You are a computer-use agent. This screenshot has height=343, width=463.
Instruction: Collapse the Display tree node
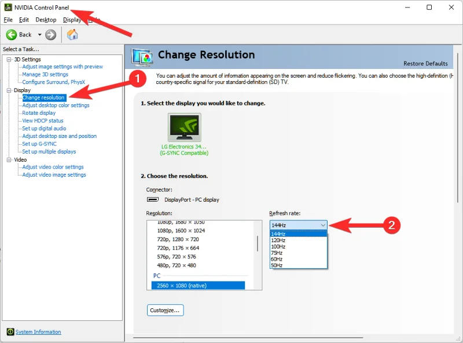pos(9,90)
